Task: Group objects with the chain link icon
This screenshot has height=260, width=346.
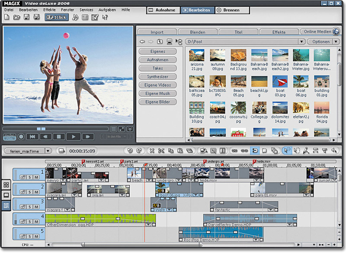Action: [x=234, y=151]
